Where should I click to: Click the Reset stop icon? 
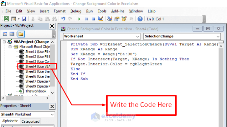(x=94, y=19)
